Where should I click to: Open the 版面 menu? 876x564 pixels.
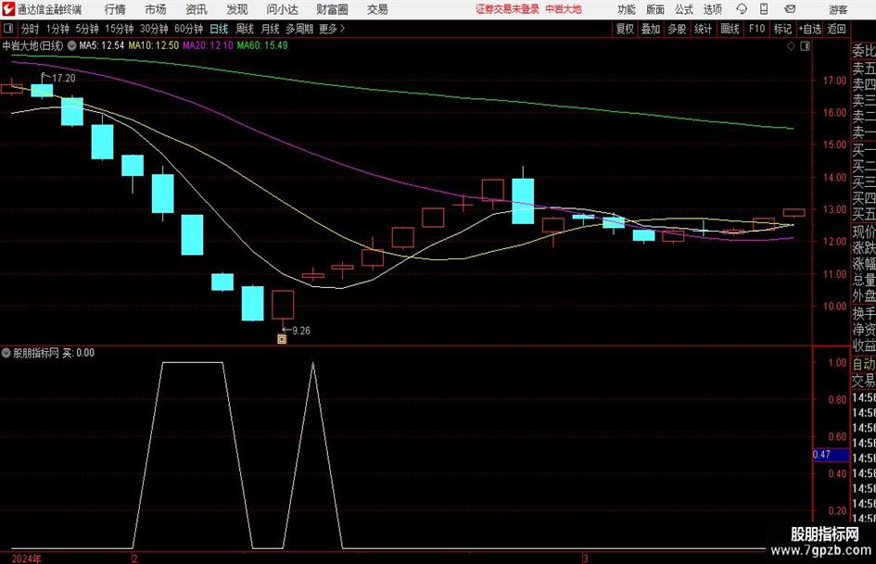point(655,9)
